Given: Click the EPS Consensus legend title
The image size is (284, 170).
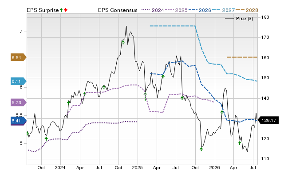Looking at the screenshot, I should click(118, 10).
